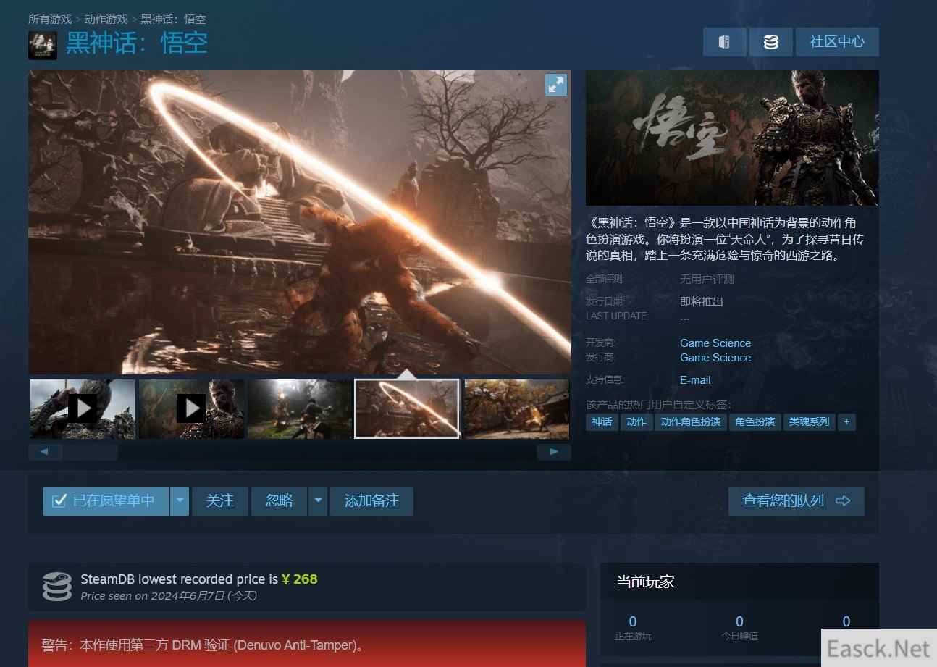Click the 忽略 ignore button
The width and height of the screenshot is (937, 667).
click(x=279, y=500)
